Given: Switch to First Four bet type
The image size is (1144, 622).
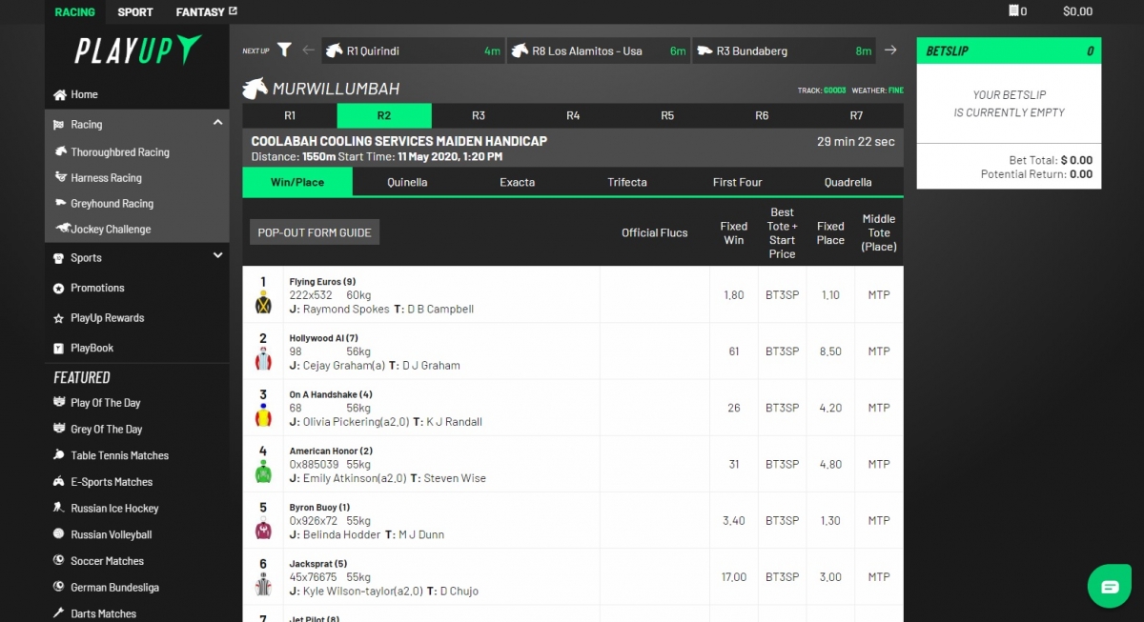Looking at the screenshot, I should (x=739, y=182).
